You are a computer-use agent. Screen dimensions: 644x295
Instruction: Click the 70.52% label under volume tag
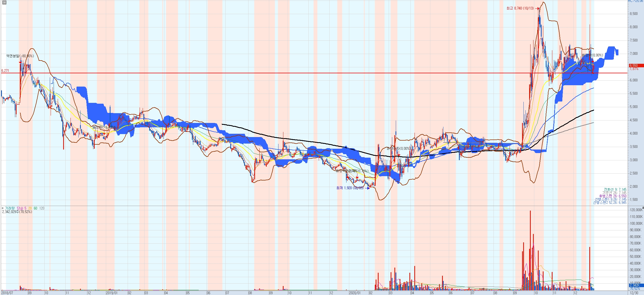(x=634, y=288)
